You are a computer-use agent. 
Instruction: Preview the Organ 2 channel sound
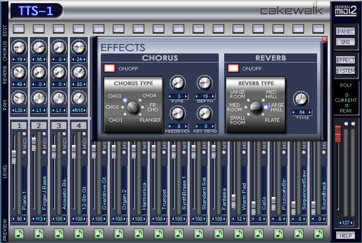coord(119,234)
